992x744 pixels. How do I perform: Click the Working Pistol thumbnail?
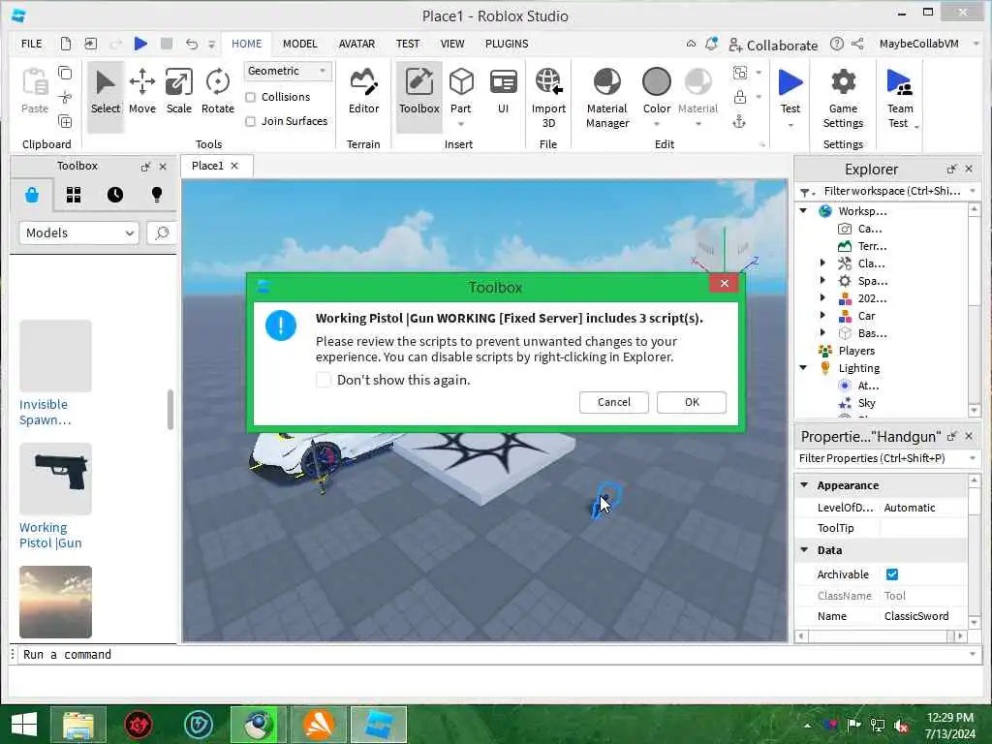pos(55,479)
